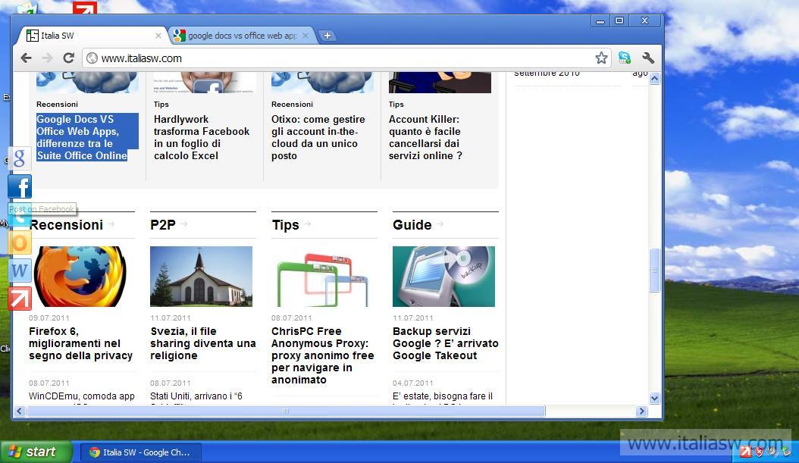Open Backup servizi Google Takeout article

coord(445,343)
